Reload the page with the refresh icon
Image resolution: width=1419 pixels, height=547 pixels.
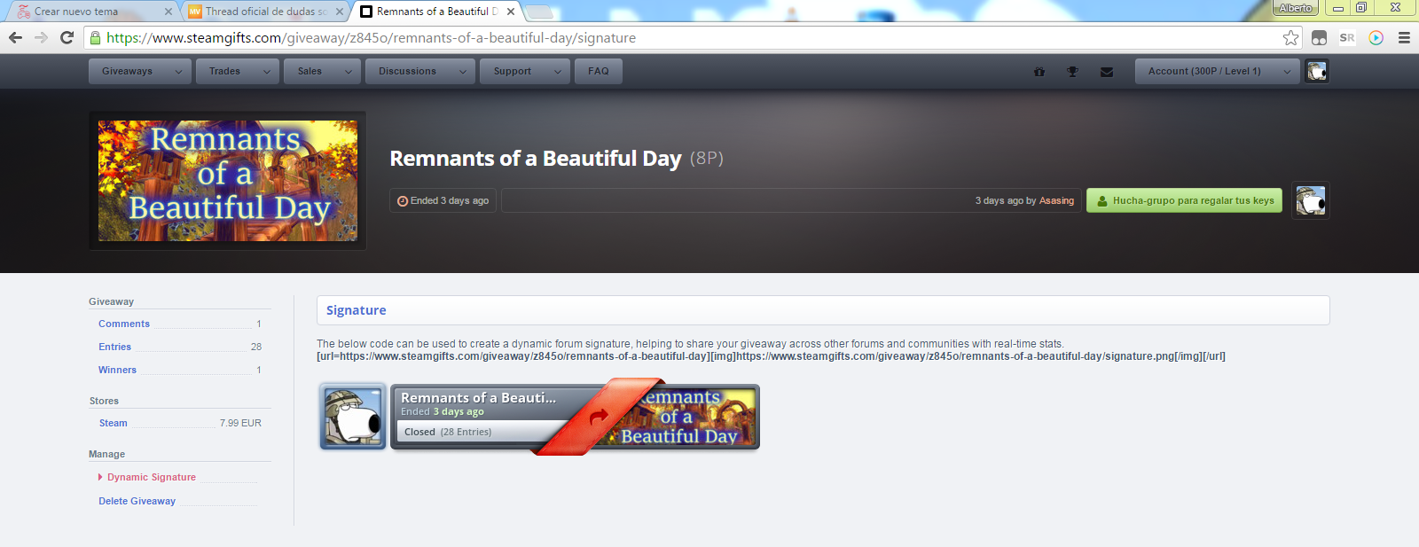(67, 37)
